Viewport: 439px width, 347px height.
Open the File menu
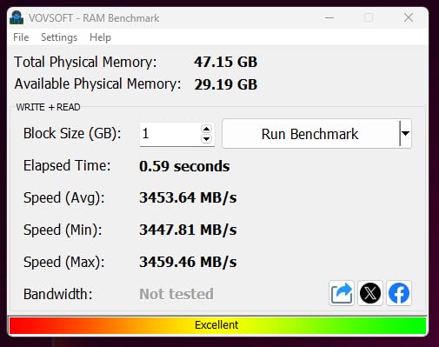click(21, 37)
